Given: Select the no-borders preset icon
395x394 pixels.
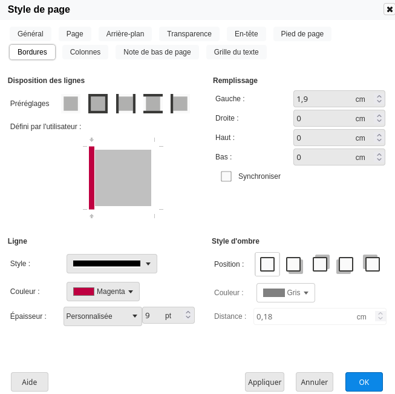Looking at the screenshot, I should tap(71, 104).
